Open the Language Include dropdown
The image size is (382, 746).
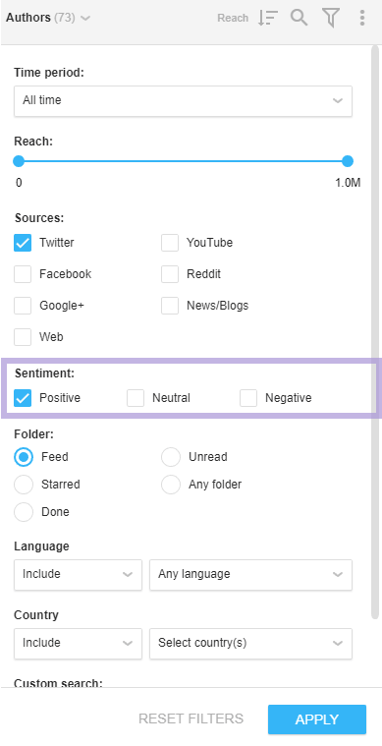78,575
